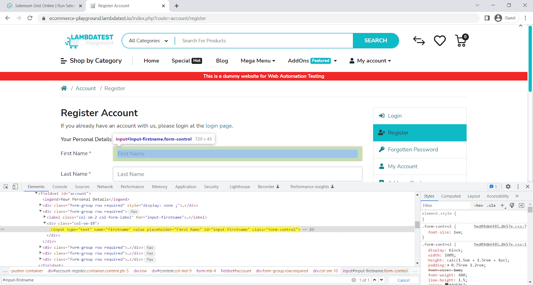533x285 pixels.
Task: Open Shop by Category menu
Action: point(91,60)
